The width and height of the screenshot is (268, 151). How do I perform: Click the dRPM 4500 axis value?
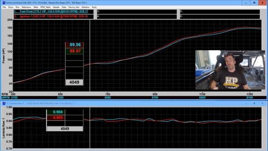(x=108, y=98)
